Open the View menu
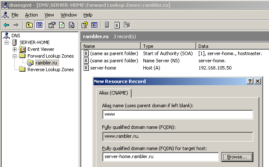269x167 pixels. (x=49, y=15)
